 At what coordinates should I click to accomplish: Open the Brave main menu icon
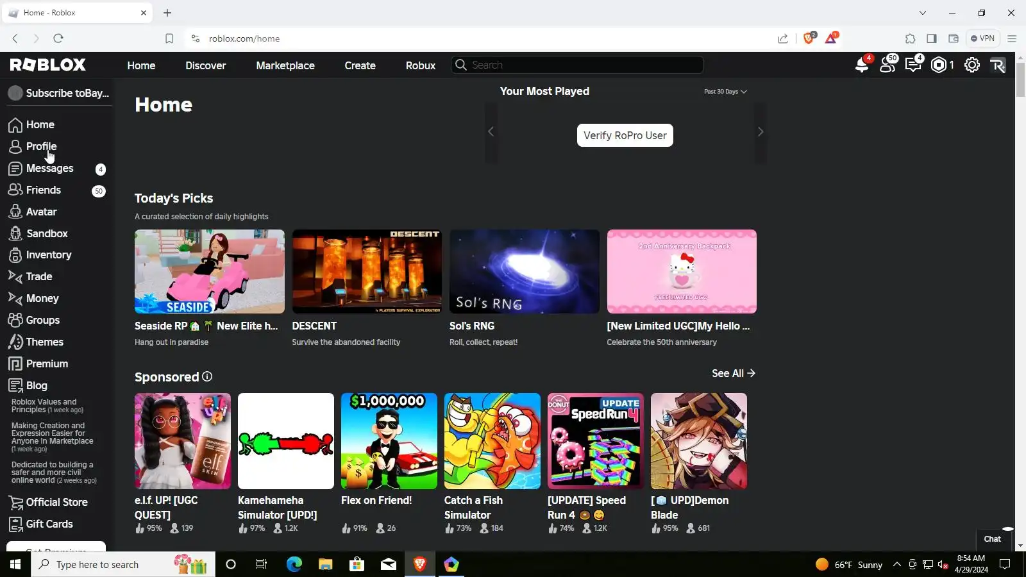pos(1012,38)
